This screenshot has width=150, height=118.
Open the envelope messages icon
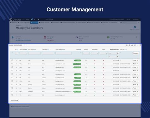[x=38, y=20]
